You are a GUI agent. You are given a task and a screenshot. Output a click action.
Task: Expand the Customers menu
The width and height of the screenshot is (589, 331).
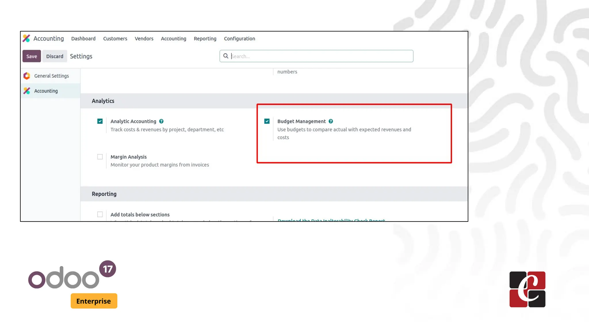point(115,39)
